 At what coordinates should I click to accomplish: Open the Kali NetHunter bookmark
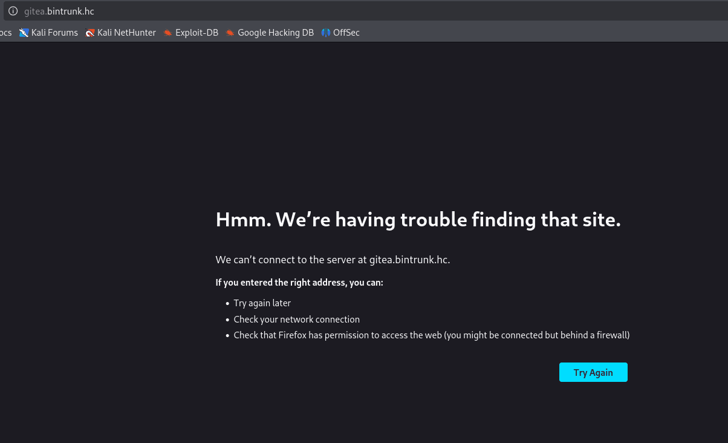click(120, 33)
